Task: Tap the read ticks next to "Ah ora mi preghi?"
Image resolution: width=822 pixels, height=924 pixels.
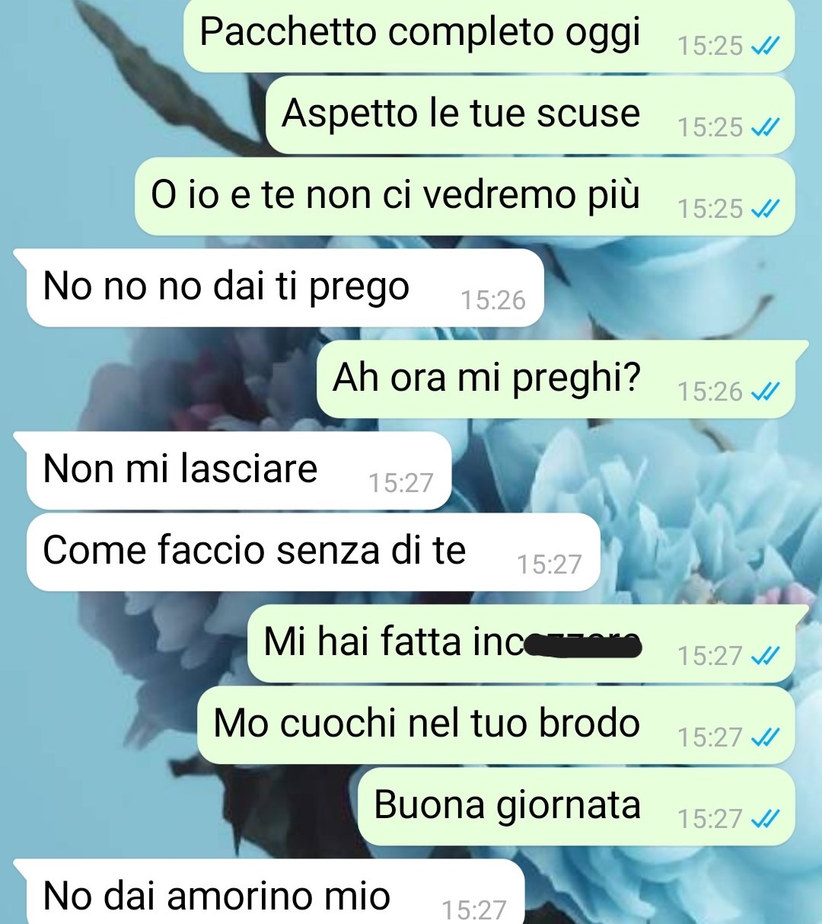Action: 765,392
